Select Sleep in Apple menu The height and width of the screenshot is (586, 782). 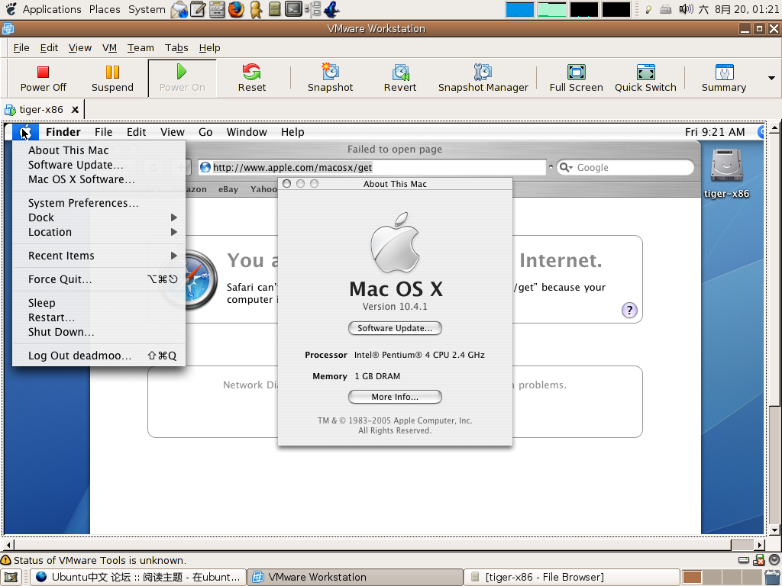pyautogui.click(x=99, y=303)
